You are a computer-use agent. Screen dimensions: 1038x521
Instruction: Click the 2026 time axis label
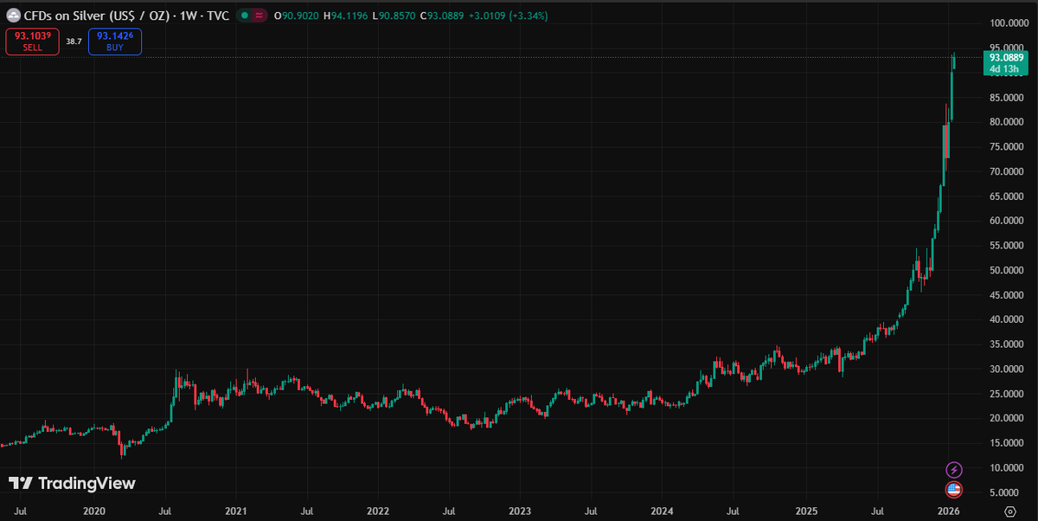pyautogui.click(x=949, y=511)
